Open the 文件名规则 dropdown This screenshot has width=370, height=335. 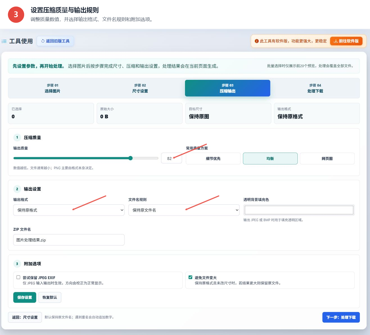click(184, 210)
